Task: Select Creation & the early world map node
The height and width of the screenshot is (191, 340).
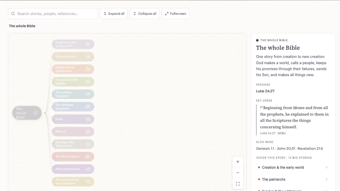Action: click(x=73, y=44)
